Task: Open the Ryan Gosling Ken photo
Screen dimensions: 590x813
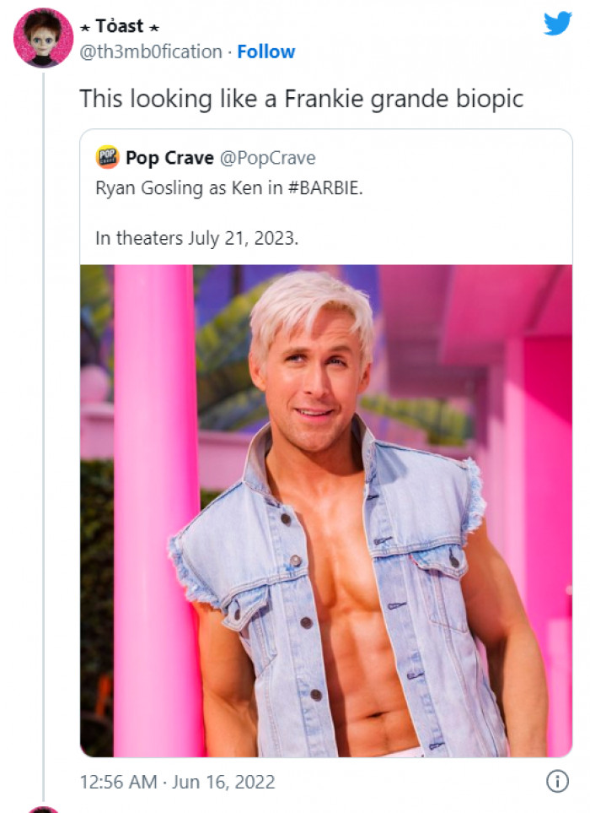Action: [x=326, y=511]
